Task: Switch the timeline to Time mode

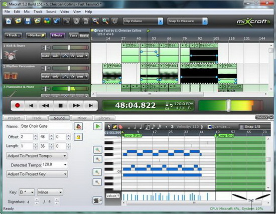Action: [73, 36]
